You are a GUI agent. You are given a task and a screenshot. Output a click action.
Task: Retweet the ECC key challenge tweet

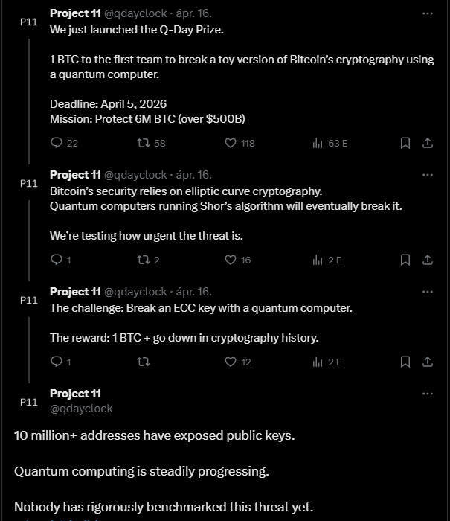[144, 362]
